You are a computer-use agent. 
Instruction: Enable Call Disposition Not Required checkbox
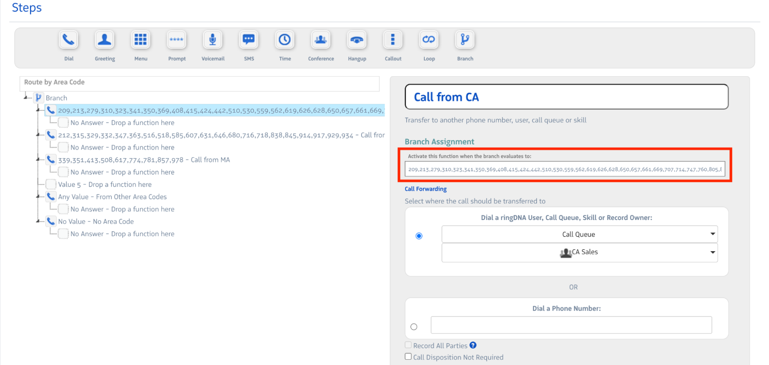tap(408, 357)
